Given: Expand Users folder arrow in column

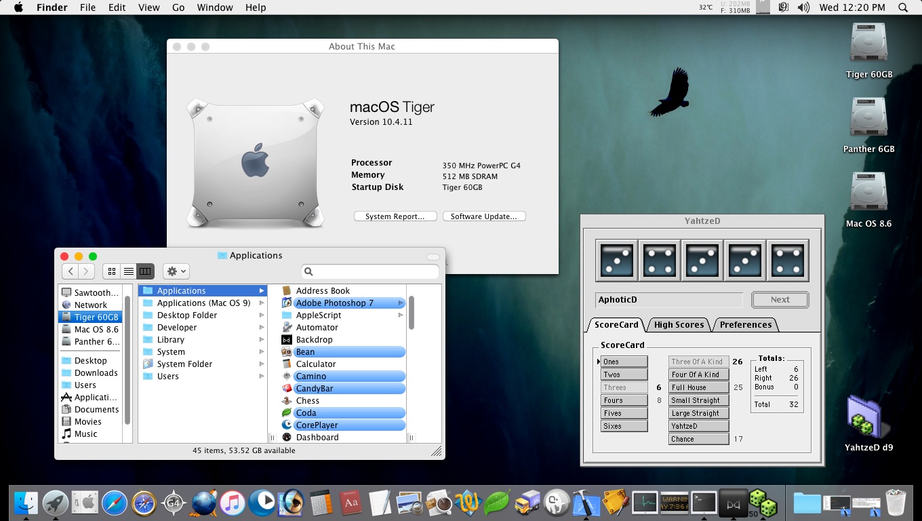Looking at the screenshot, I should 262,377.
